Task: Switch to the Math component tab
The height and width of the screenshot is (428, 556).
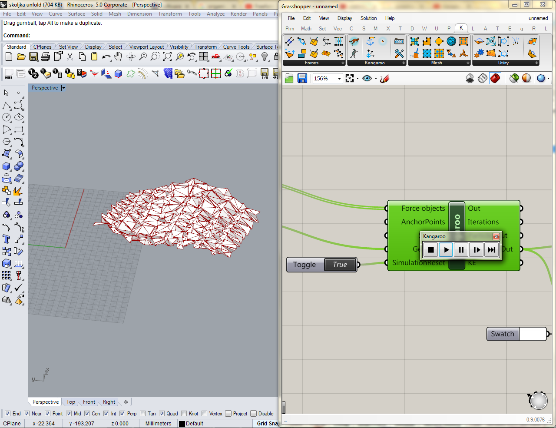Action: pos(306,29)
